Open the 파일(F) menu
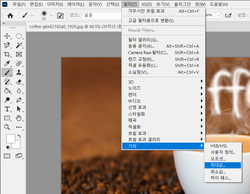Viewport: 250px width, 194px height. 19,4
